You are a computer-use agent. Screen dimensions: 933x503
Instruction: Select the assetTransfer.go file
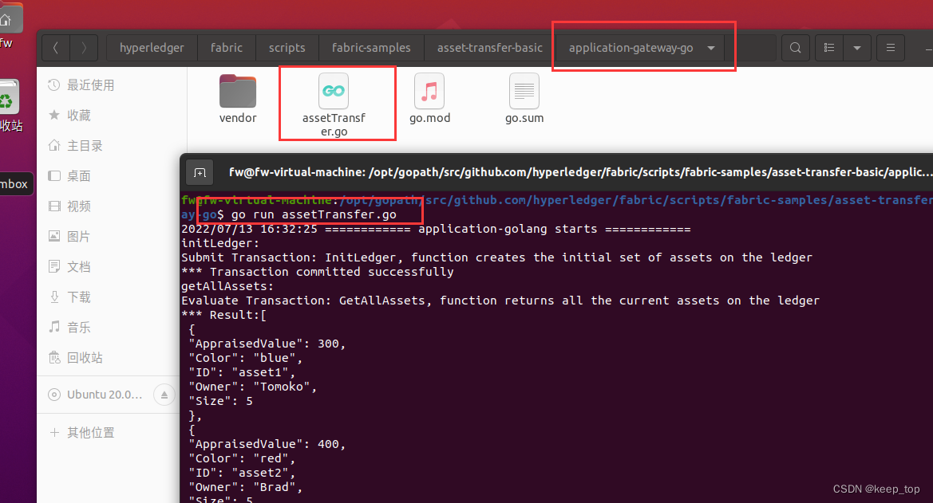point(334,104)
